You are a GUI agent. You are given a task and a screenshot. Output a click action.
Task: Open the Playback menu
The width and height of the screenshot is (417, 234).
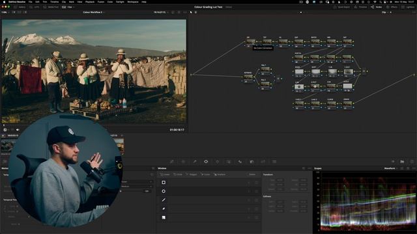click(90, 2)
